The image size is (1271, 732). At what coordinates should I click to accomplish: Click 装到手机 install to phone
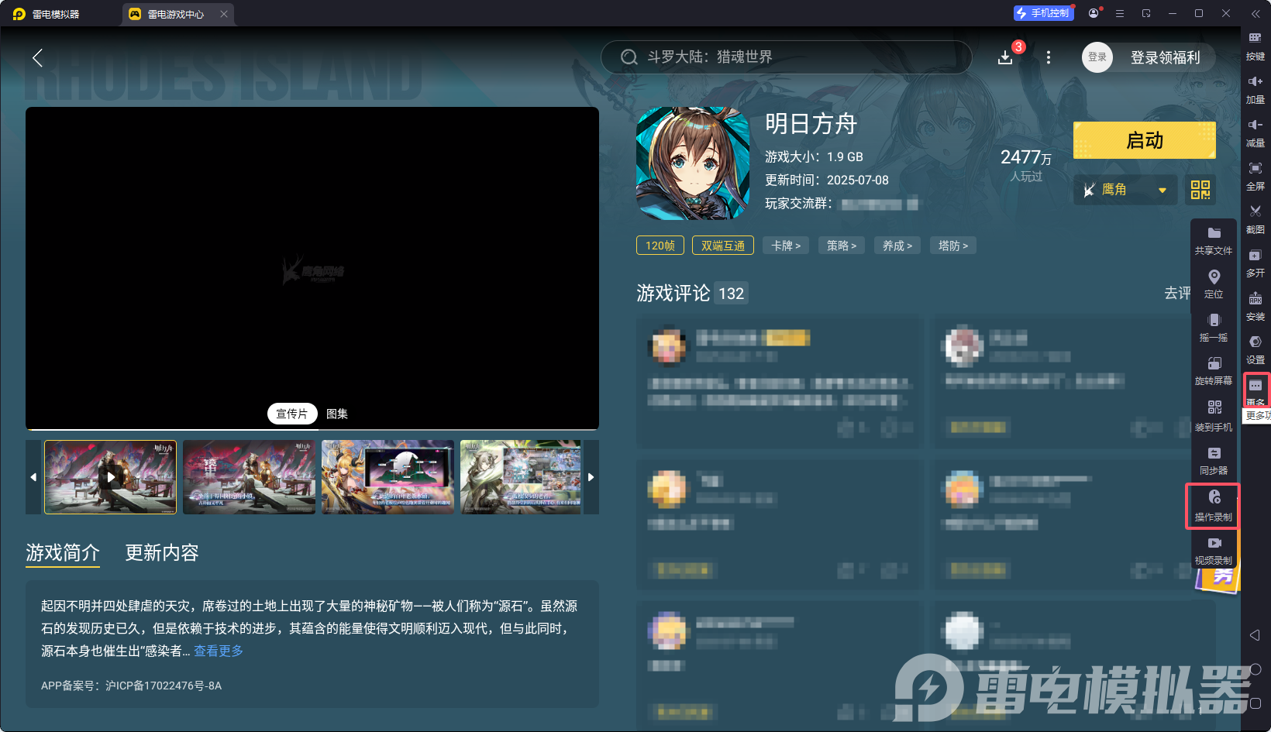coord(1214,415)
